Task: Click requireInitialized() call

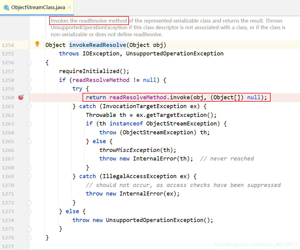Action: [x=94, y=71]
